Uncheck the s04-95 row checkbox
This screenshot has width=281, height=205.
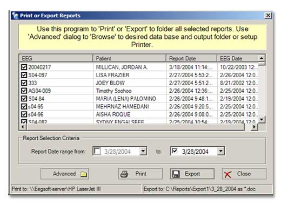click(x=24, y=106)
